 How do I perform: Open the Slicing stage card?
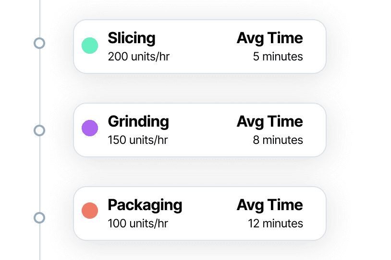200,47
